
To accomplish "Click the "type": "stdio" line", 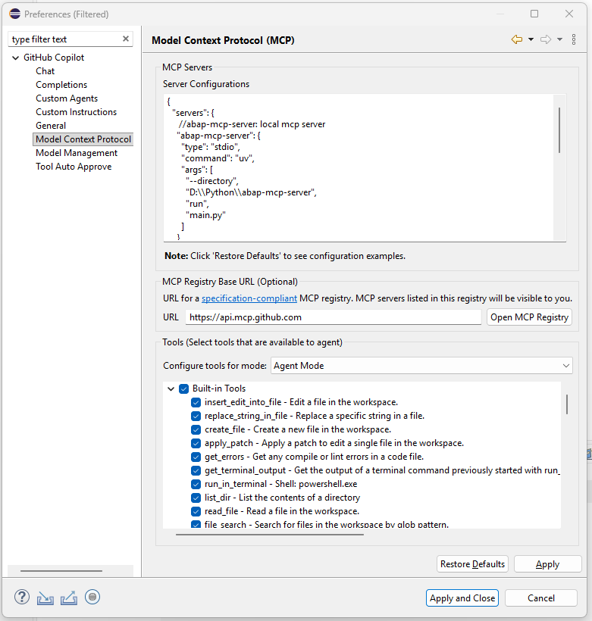I will click(211, 147).
